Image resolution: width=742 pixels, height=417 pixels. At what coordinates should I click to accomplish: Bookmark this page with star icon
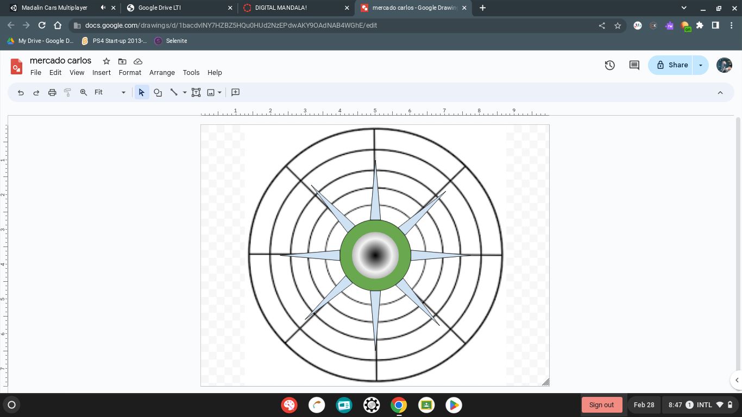pyautogui.click(x=618, y=26)
